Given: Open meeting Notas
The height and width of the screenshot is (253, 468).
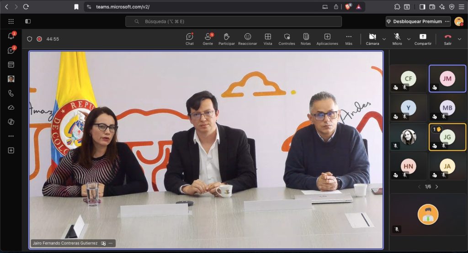Looking at the screenshot, I should [305, 39].
